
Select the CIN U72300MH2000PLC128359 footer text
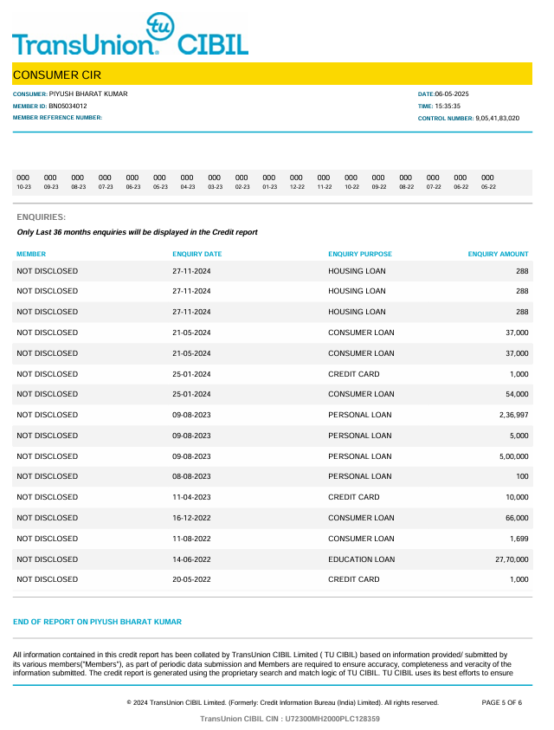290,719
